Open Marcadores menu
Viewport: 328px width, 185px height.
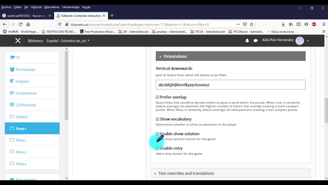pyautogui.click(x=52, y=7)
